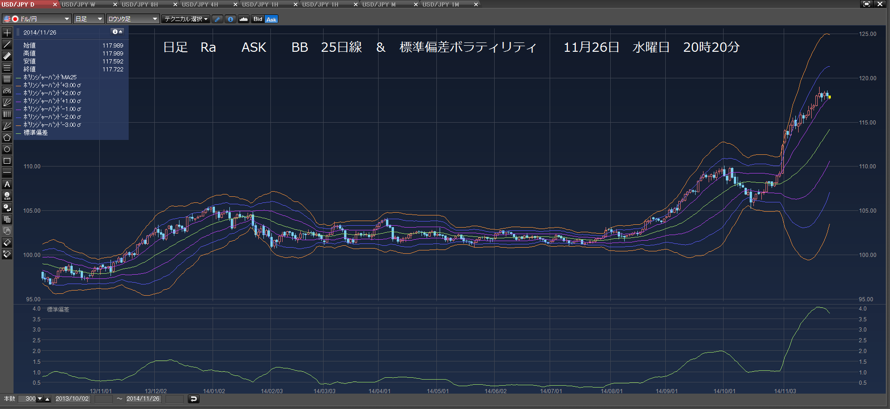Screen dimensions: 890x409
Task: Select the eraser tool
Action: (x=7, y=243)
